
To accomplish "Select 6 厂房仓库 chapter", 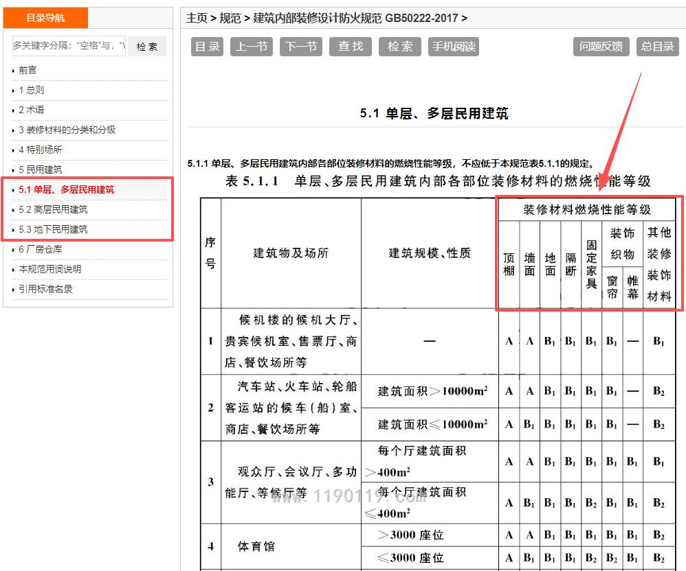I will [41, 249].
